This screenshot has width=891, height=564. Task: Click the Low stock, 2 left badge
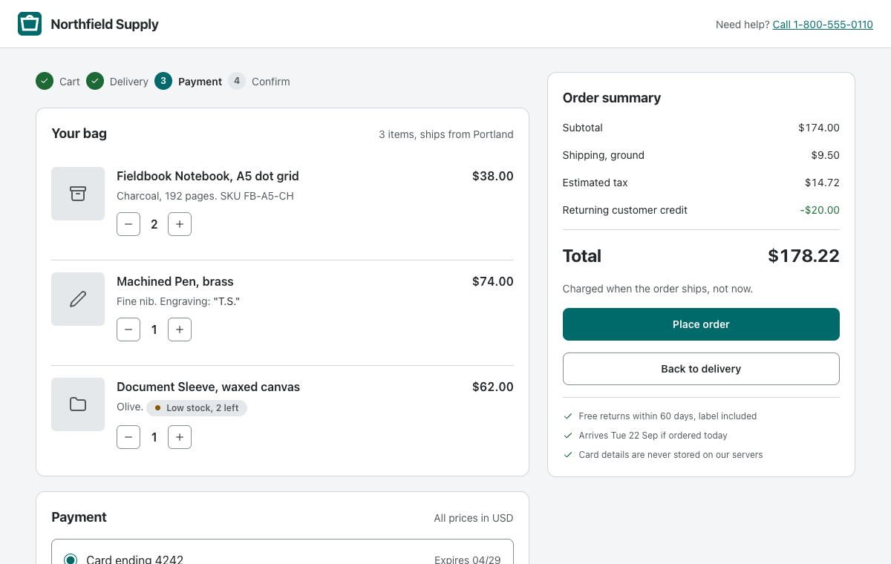197,408
